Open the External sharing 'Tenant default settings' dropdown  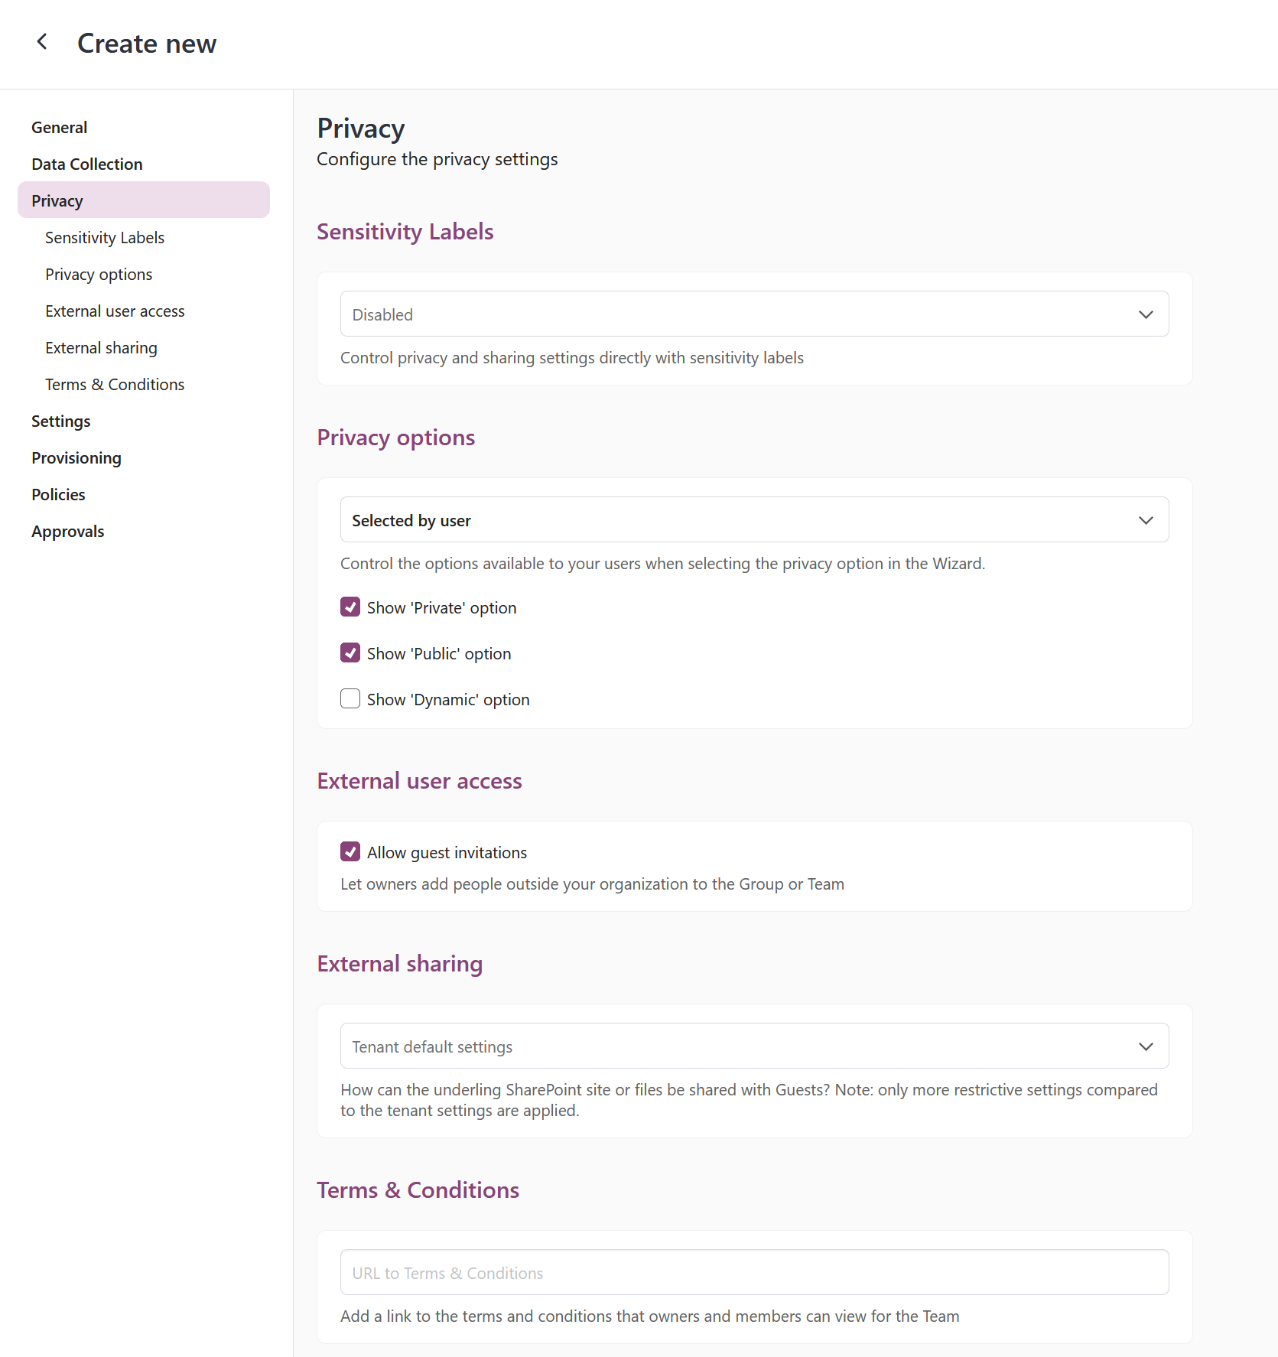coord(753,1046)
